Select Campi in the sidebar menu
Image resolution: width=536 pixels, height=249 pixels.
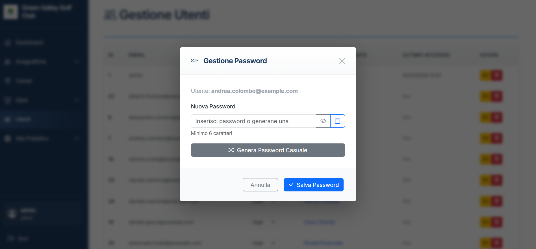(24, 81)
